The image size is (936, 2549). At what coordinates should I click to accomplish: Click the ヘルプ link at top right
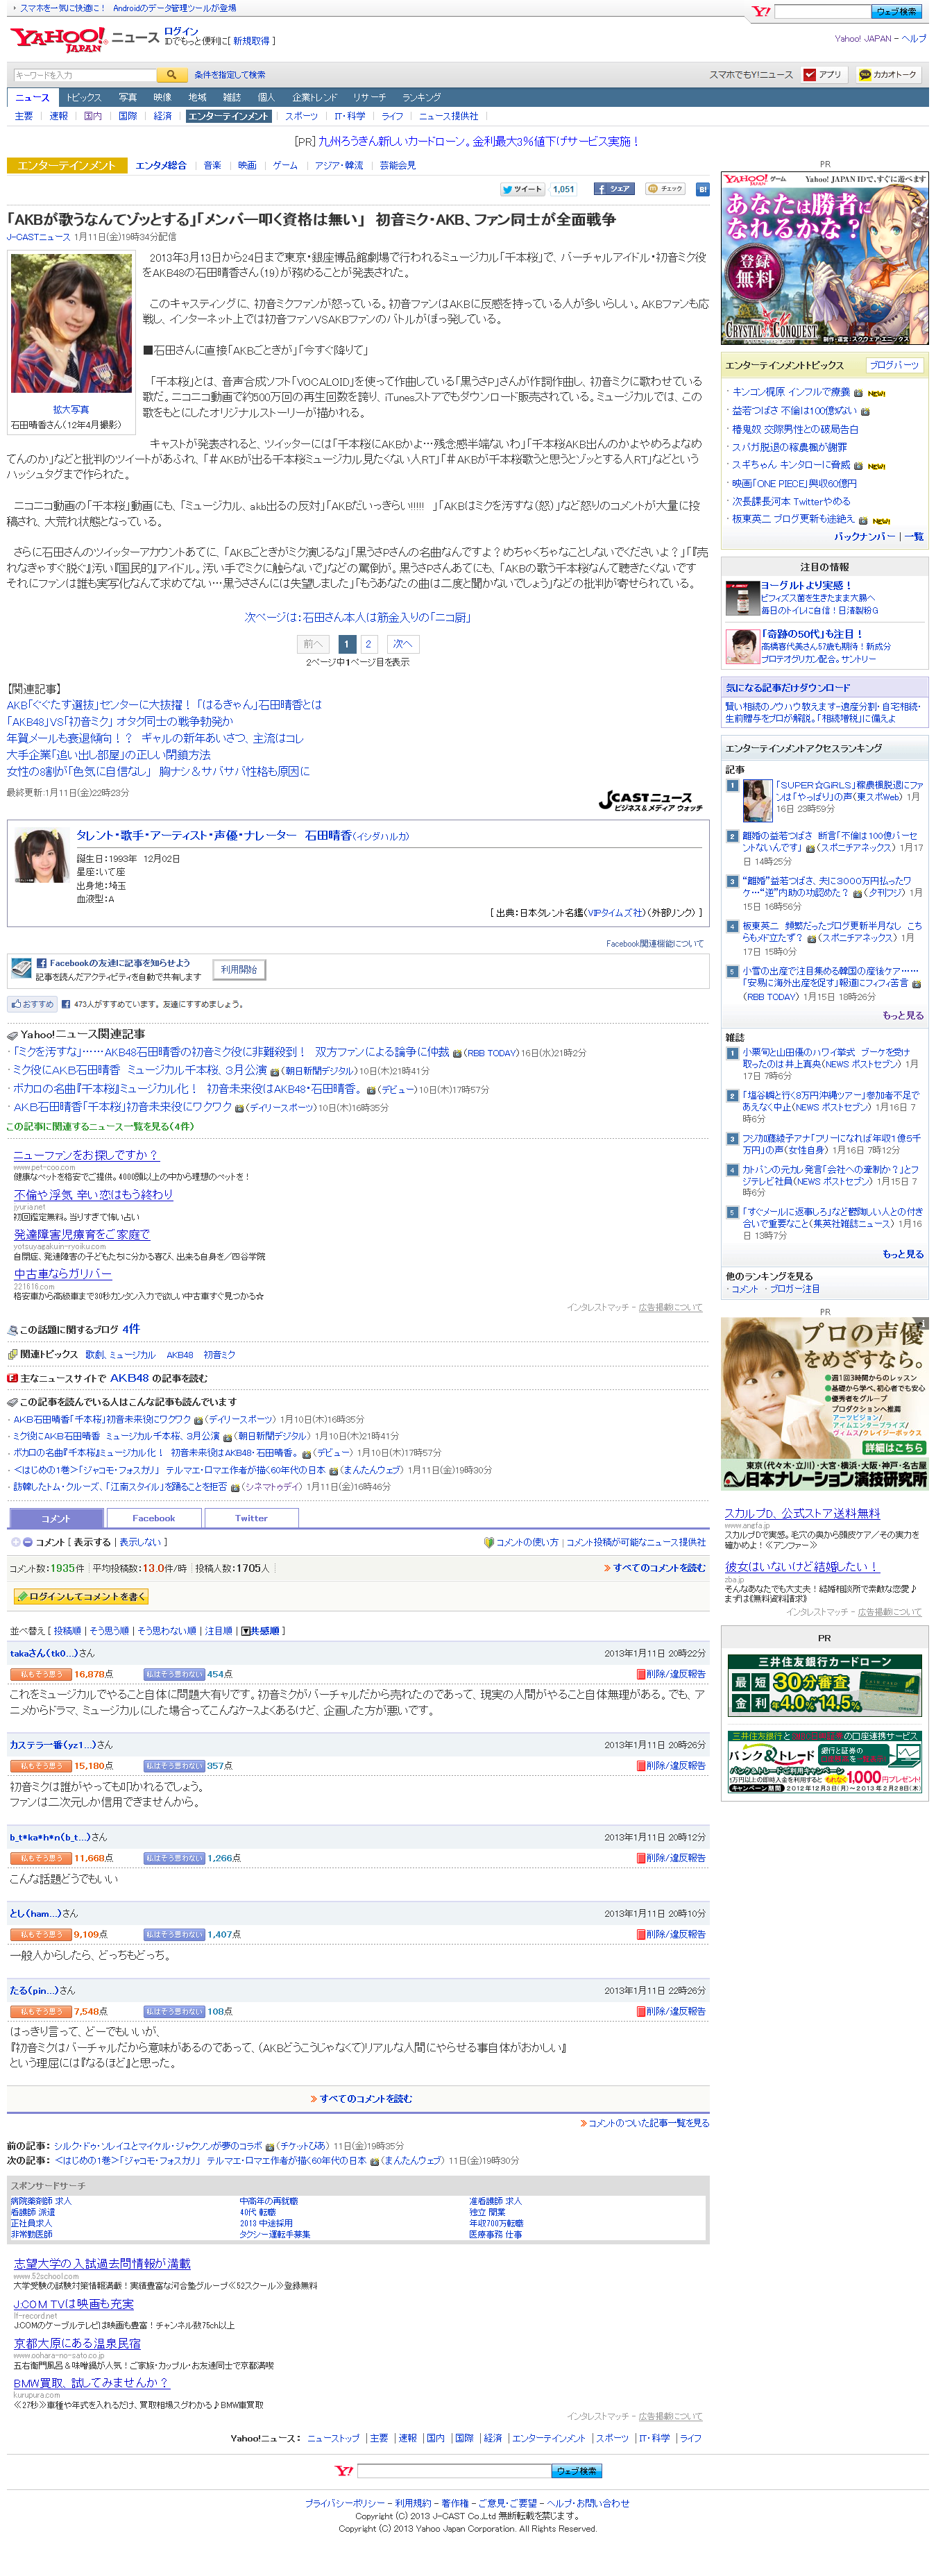tap(914, 39)
